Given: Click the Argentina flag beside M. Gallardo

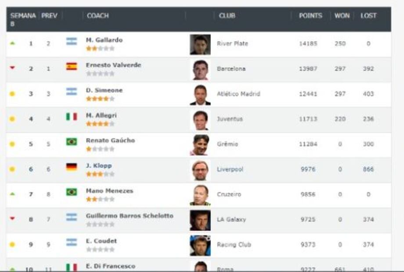Looking at the screenshot, I should click(71, 41).
